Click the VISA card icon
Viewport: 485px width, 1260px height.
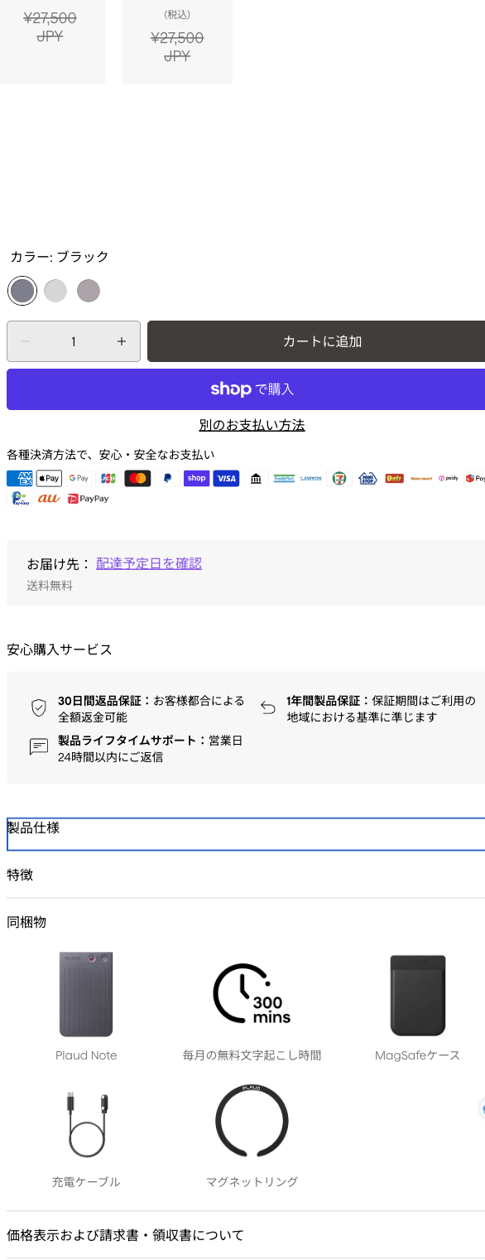click(x=227, y=478)
